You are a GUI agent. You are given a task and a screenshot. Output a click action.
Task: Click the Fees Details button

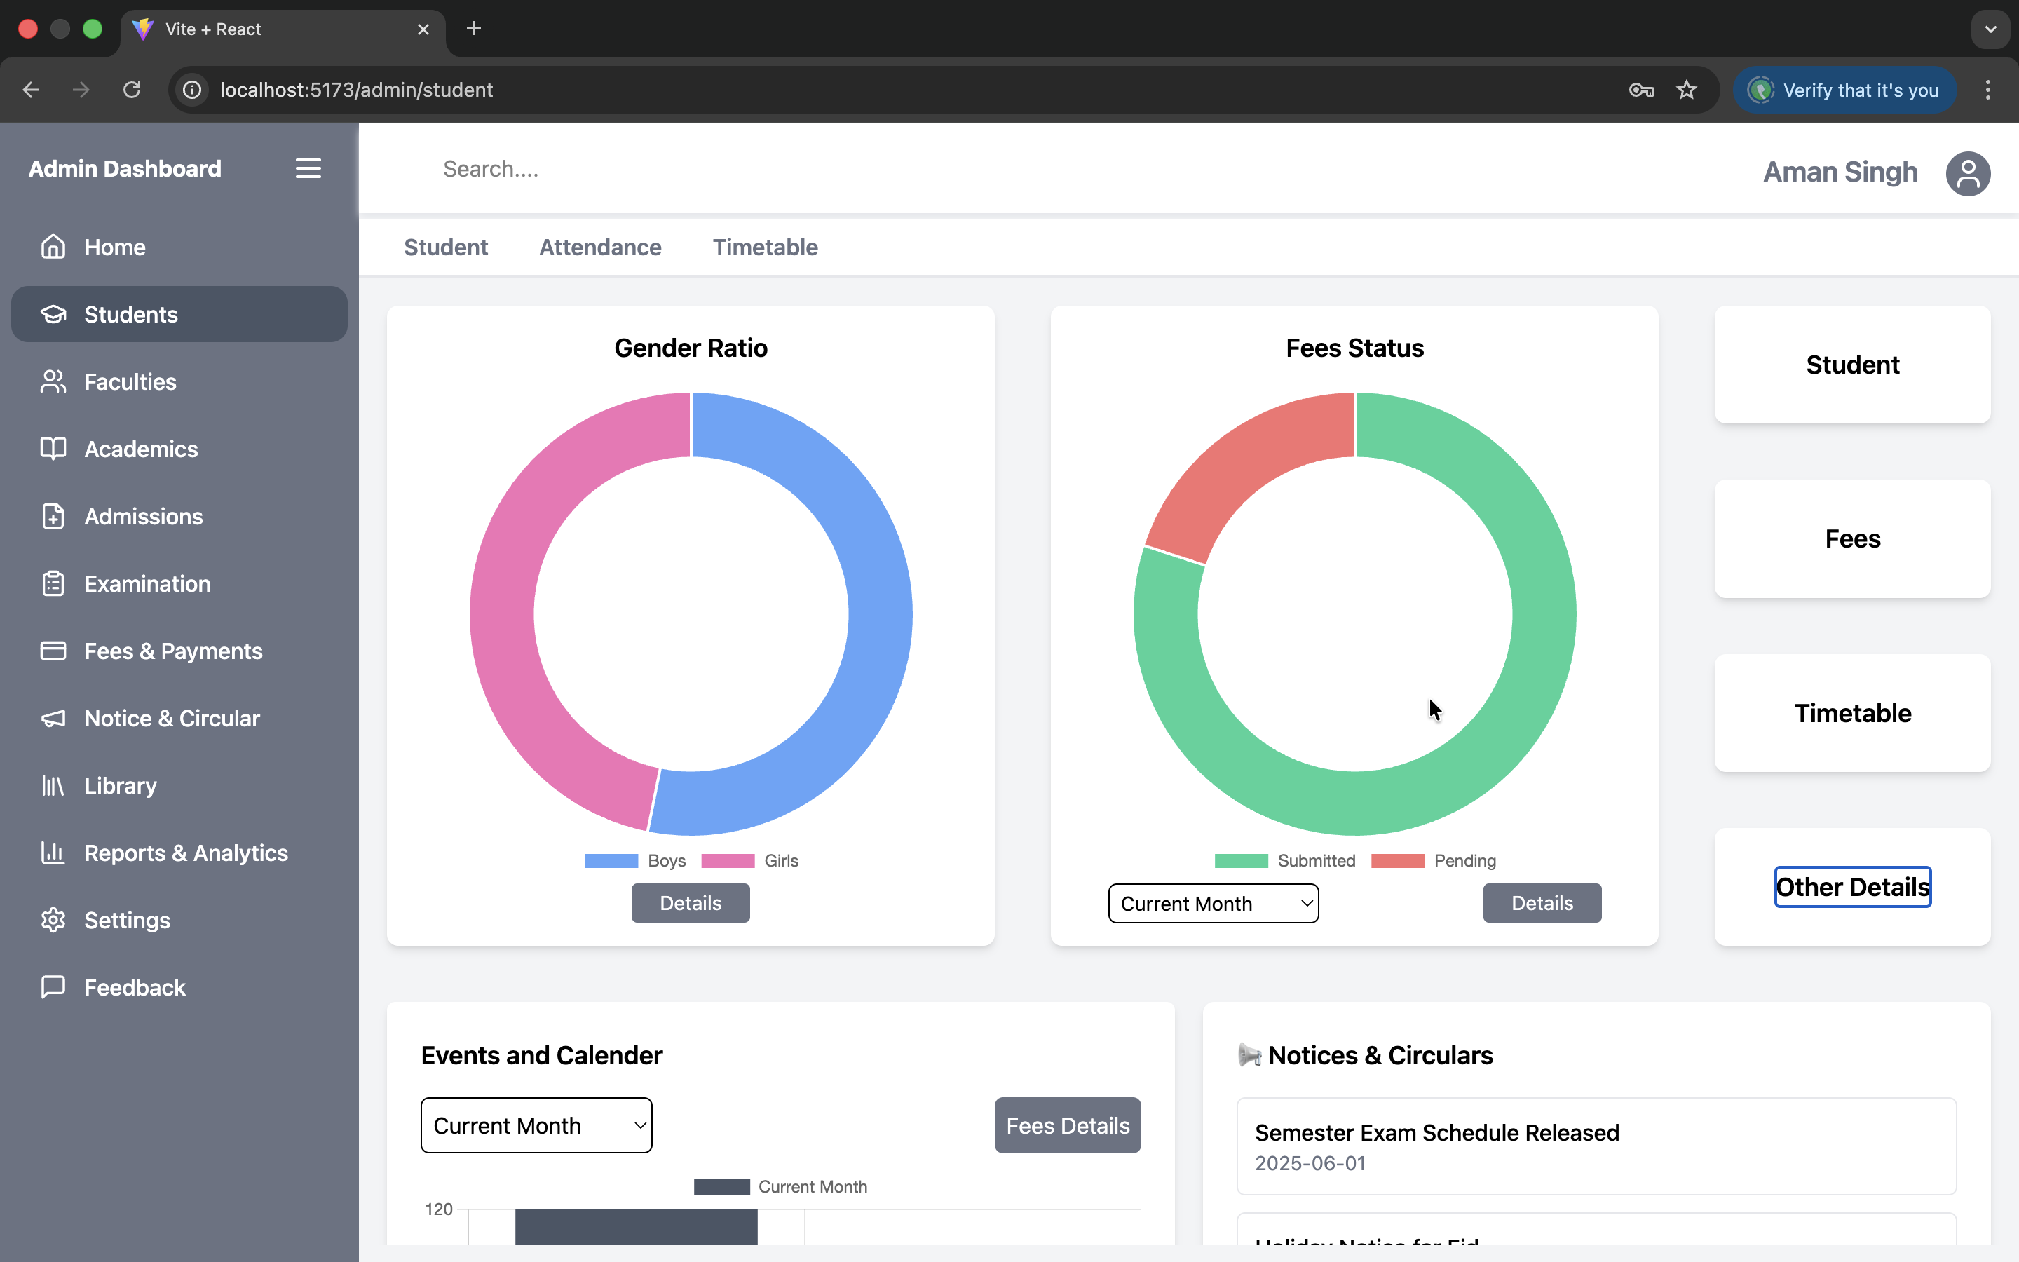point(1067,1125)
